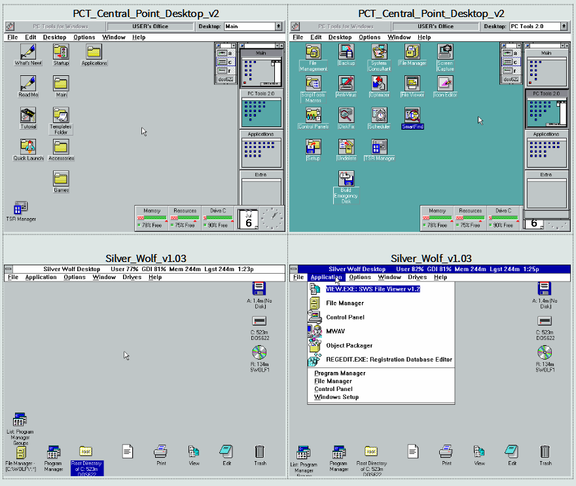Click Edit notepad icon in the 1:23p window

226,455
